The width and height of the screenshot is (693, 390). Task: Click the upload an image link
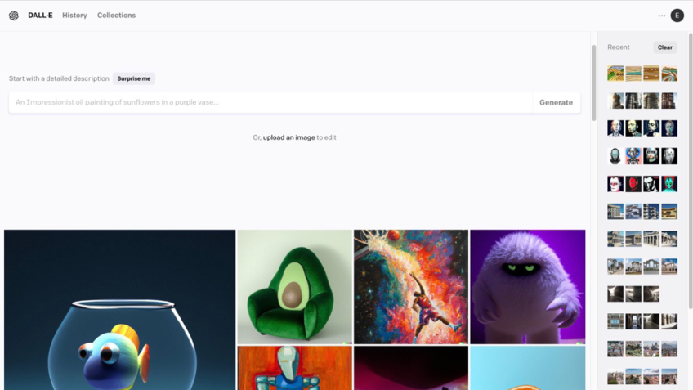289,137
